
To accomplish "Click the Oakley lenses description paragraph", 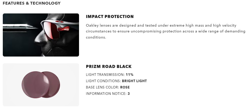I will (166, 31).
